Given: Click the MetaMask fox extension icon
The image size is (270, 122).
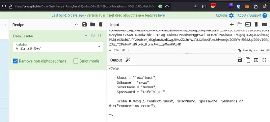Looking at the screenshot, I should coord(247,6).
